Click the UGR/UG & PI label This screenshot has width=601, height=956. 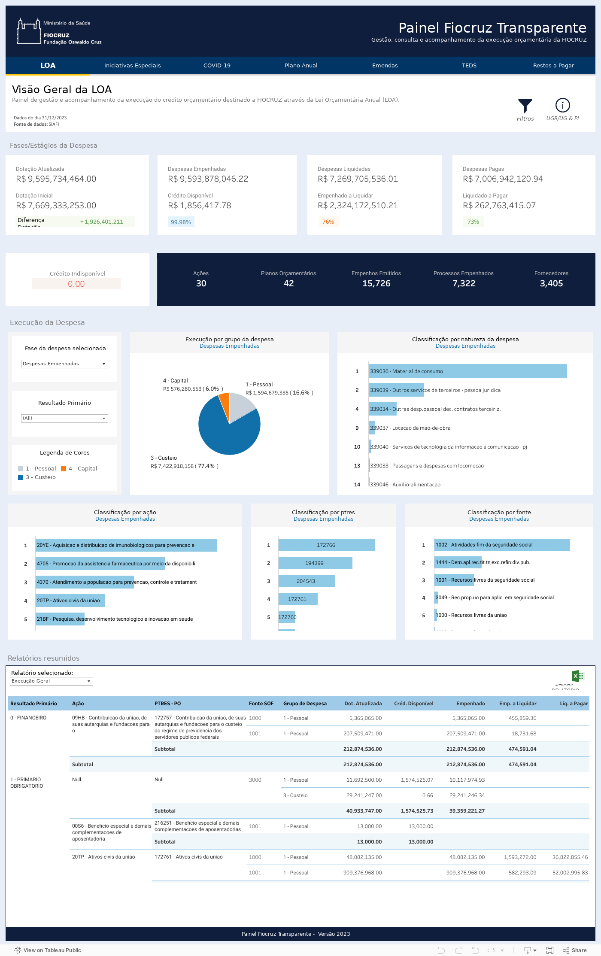(x=562, y=118)
